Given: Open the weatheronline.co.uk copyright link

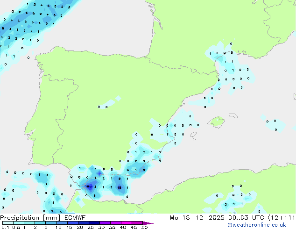Looking at the screenshot, I should pyautogui.click(x=256, y=225).
